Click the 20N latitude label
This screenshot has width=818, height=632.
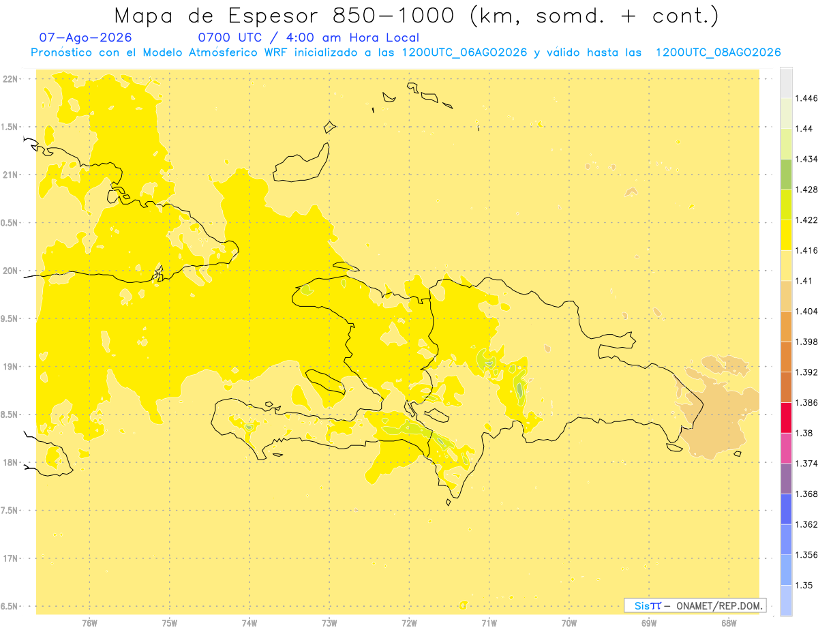pos(12,271)
